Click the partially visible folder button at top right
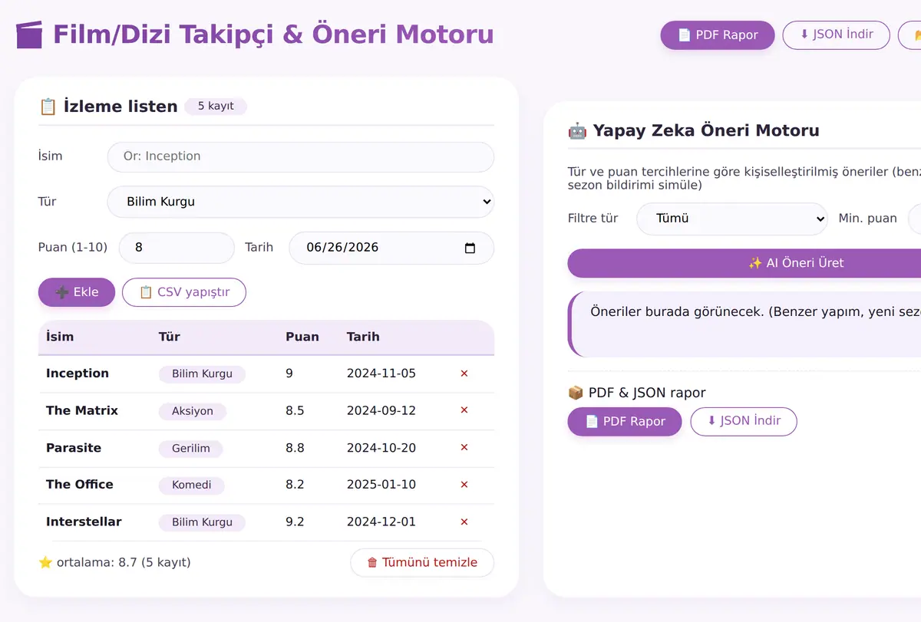 click(x=909, y=35)
